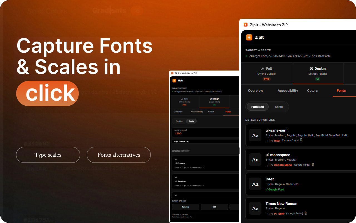The image size is (356, 223).
Task: Click 'Report download requires Pro' text
Action: point(182,217)
